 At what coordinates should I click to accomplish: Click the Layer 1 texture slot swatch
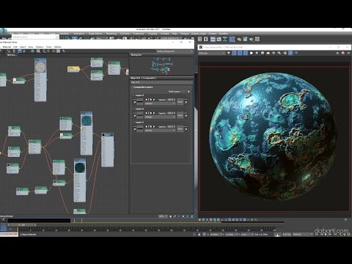(140, 128)
